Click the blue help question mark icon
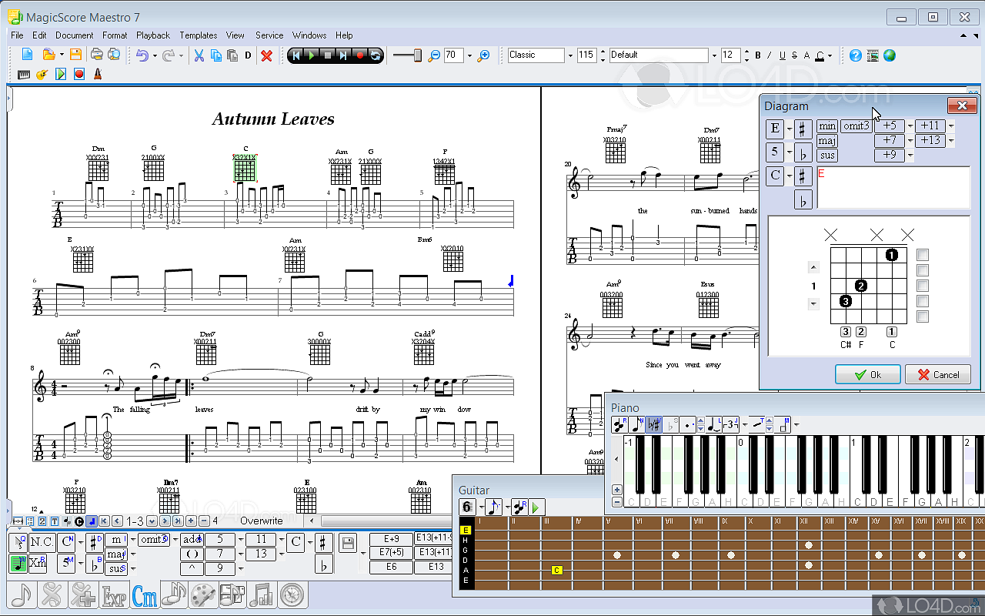The width and height of the screenshot is (985, 616). [855, 55]
